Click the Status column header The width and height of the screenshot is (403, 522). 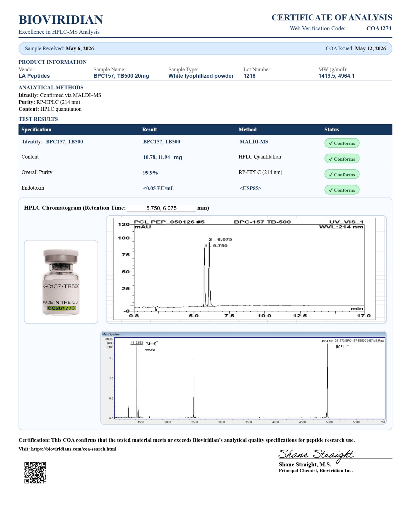pos(331,130)
